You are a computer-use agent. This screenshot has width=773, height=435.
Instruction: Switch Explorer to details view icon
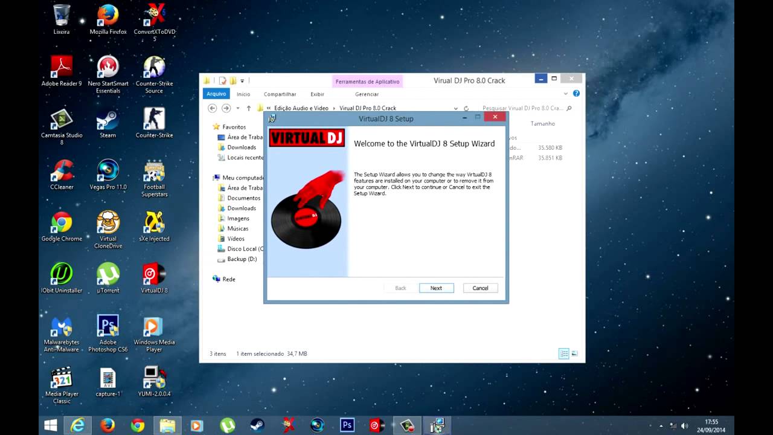[563, 353]
